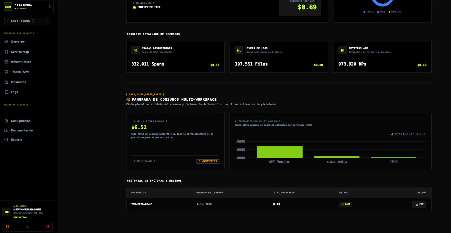
Task: Click the Julio 2026 period cell
Action: click(x=204, y=204)
